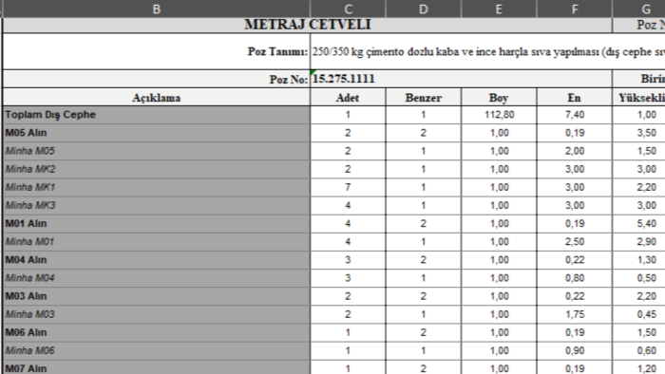Viewport: 665px width, 374px height.
Task: Select the Minha M06 row label
Action: [157, 350]
